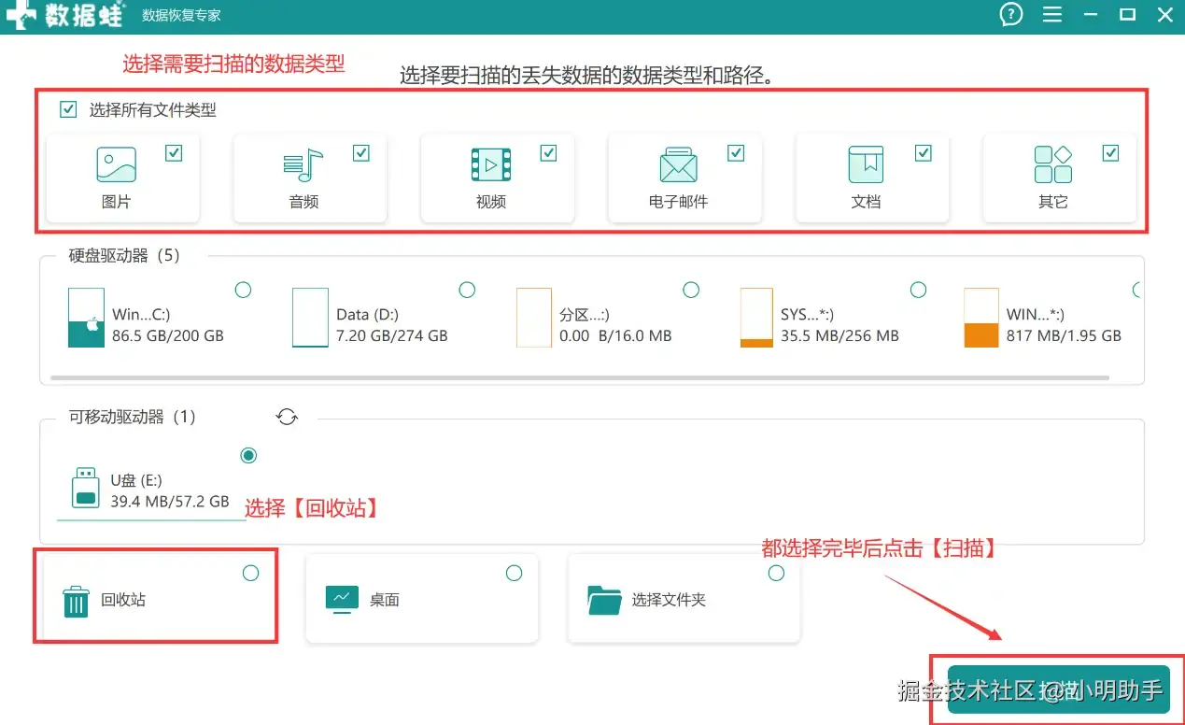Click the 数据蛙 logo icon

click(21, 16)
